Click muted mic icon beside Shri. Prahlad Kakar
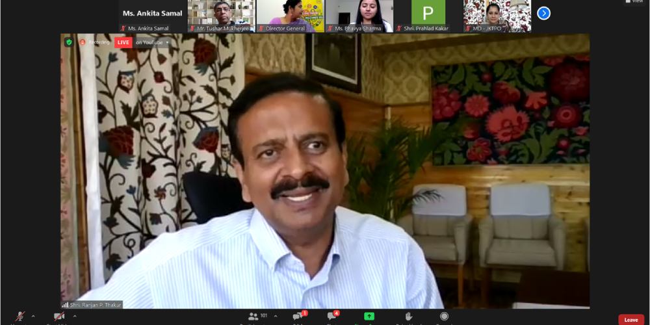Image resolution: width=650 pixels, height=325 pixels. [399, 29]
